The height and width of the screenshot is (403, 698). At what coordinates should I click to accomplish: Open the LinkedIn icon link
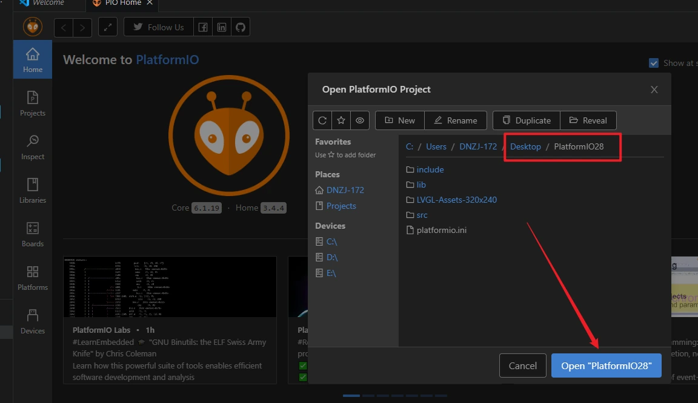[x=222, y=27]
